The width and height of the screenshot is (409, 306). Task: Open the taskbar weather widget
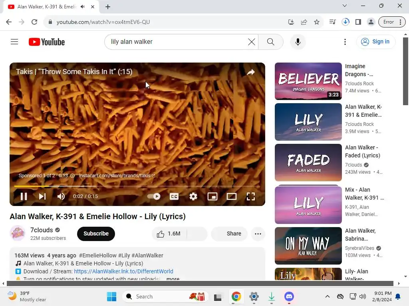point(27,296)
